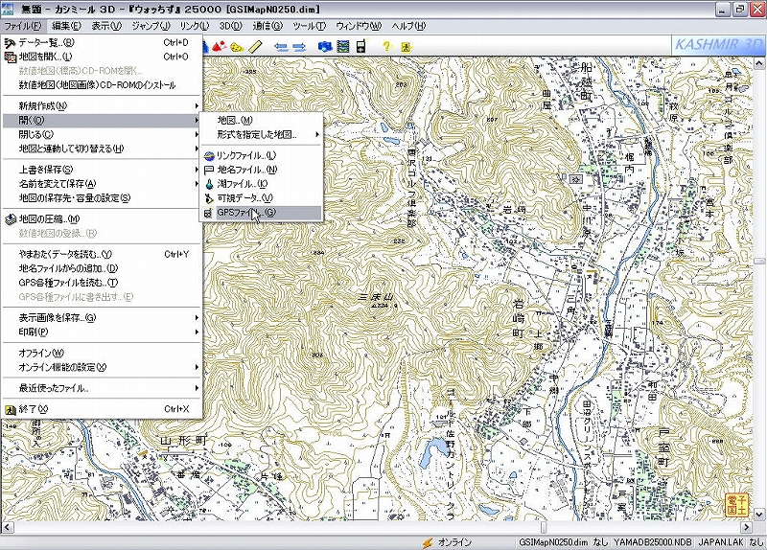Expand the 名前を変えて保存(A) submenu
The height and width of the screenshot is (550, 767).
[x=102, y=184]
